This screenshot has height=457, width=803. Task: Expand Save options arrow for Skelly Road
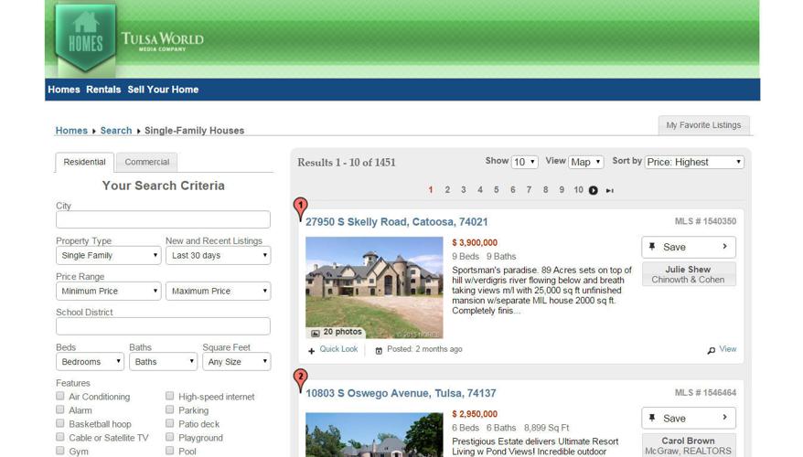tap(724, 247)
